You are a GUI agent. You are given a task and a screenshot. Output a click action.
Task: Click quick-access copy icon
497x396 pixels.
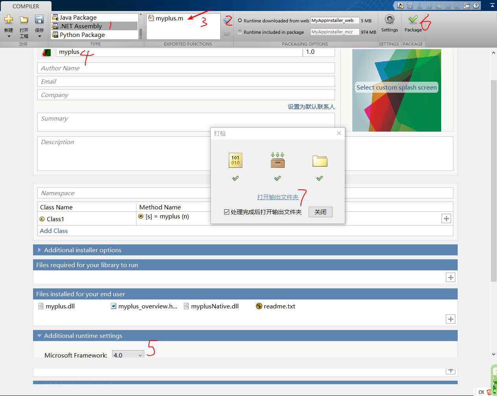pyautogui.click(x=429, y=5)
